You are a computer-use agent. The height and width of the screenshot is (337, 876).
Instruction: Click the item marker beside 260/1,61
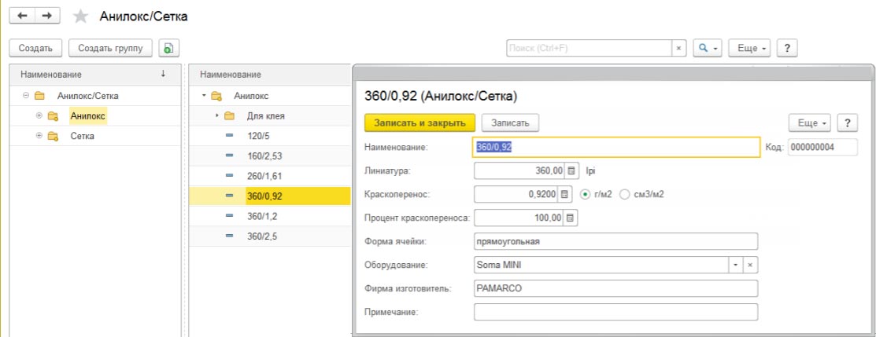[229, 176]
